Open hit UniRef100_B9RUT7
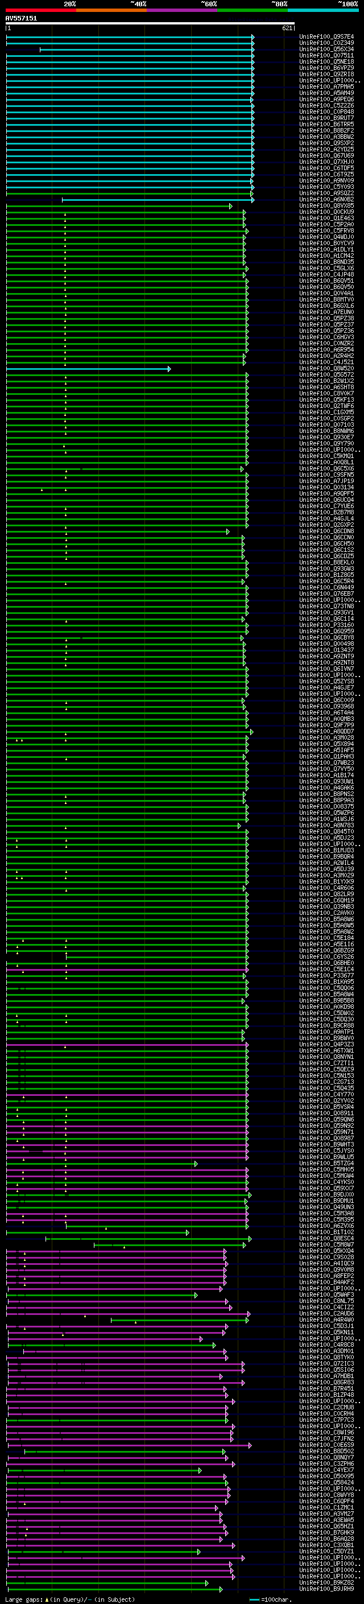The image size is (364, 1604). (326, 118)
